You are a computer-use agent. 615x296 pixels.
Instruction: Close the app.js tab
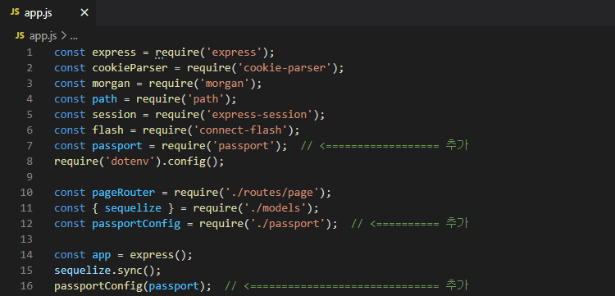84,13
